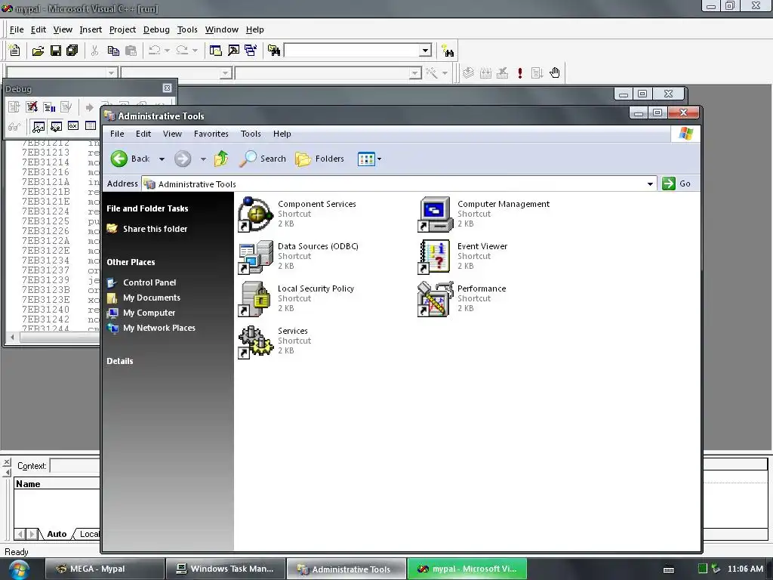This screenshot has width=773, height=580.
Task: Click Show Next Statement arrow in Debug toolbar
Action: [x=89, y=107]
